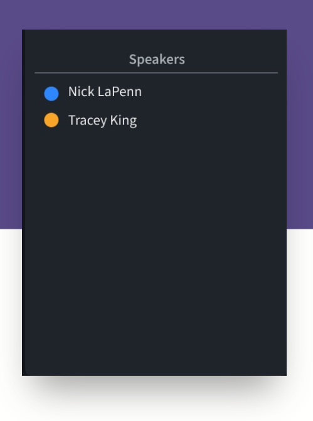
Task: Click the surname King
Action: 124,121
